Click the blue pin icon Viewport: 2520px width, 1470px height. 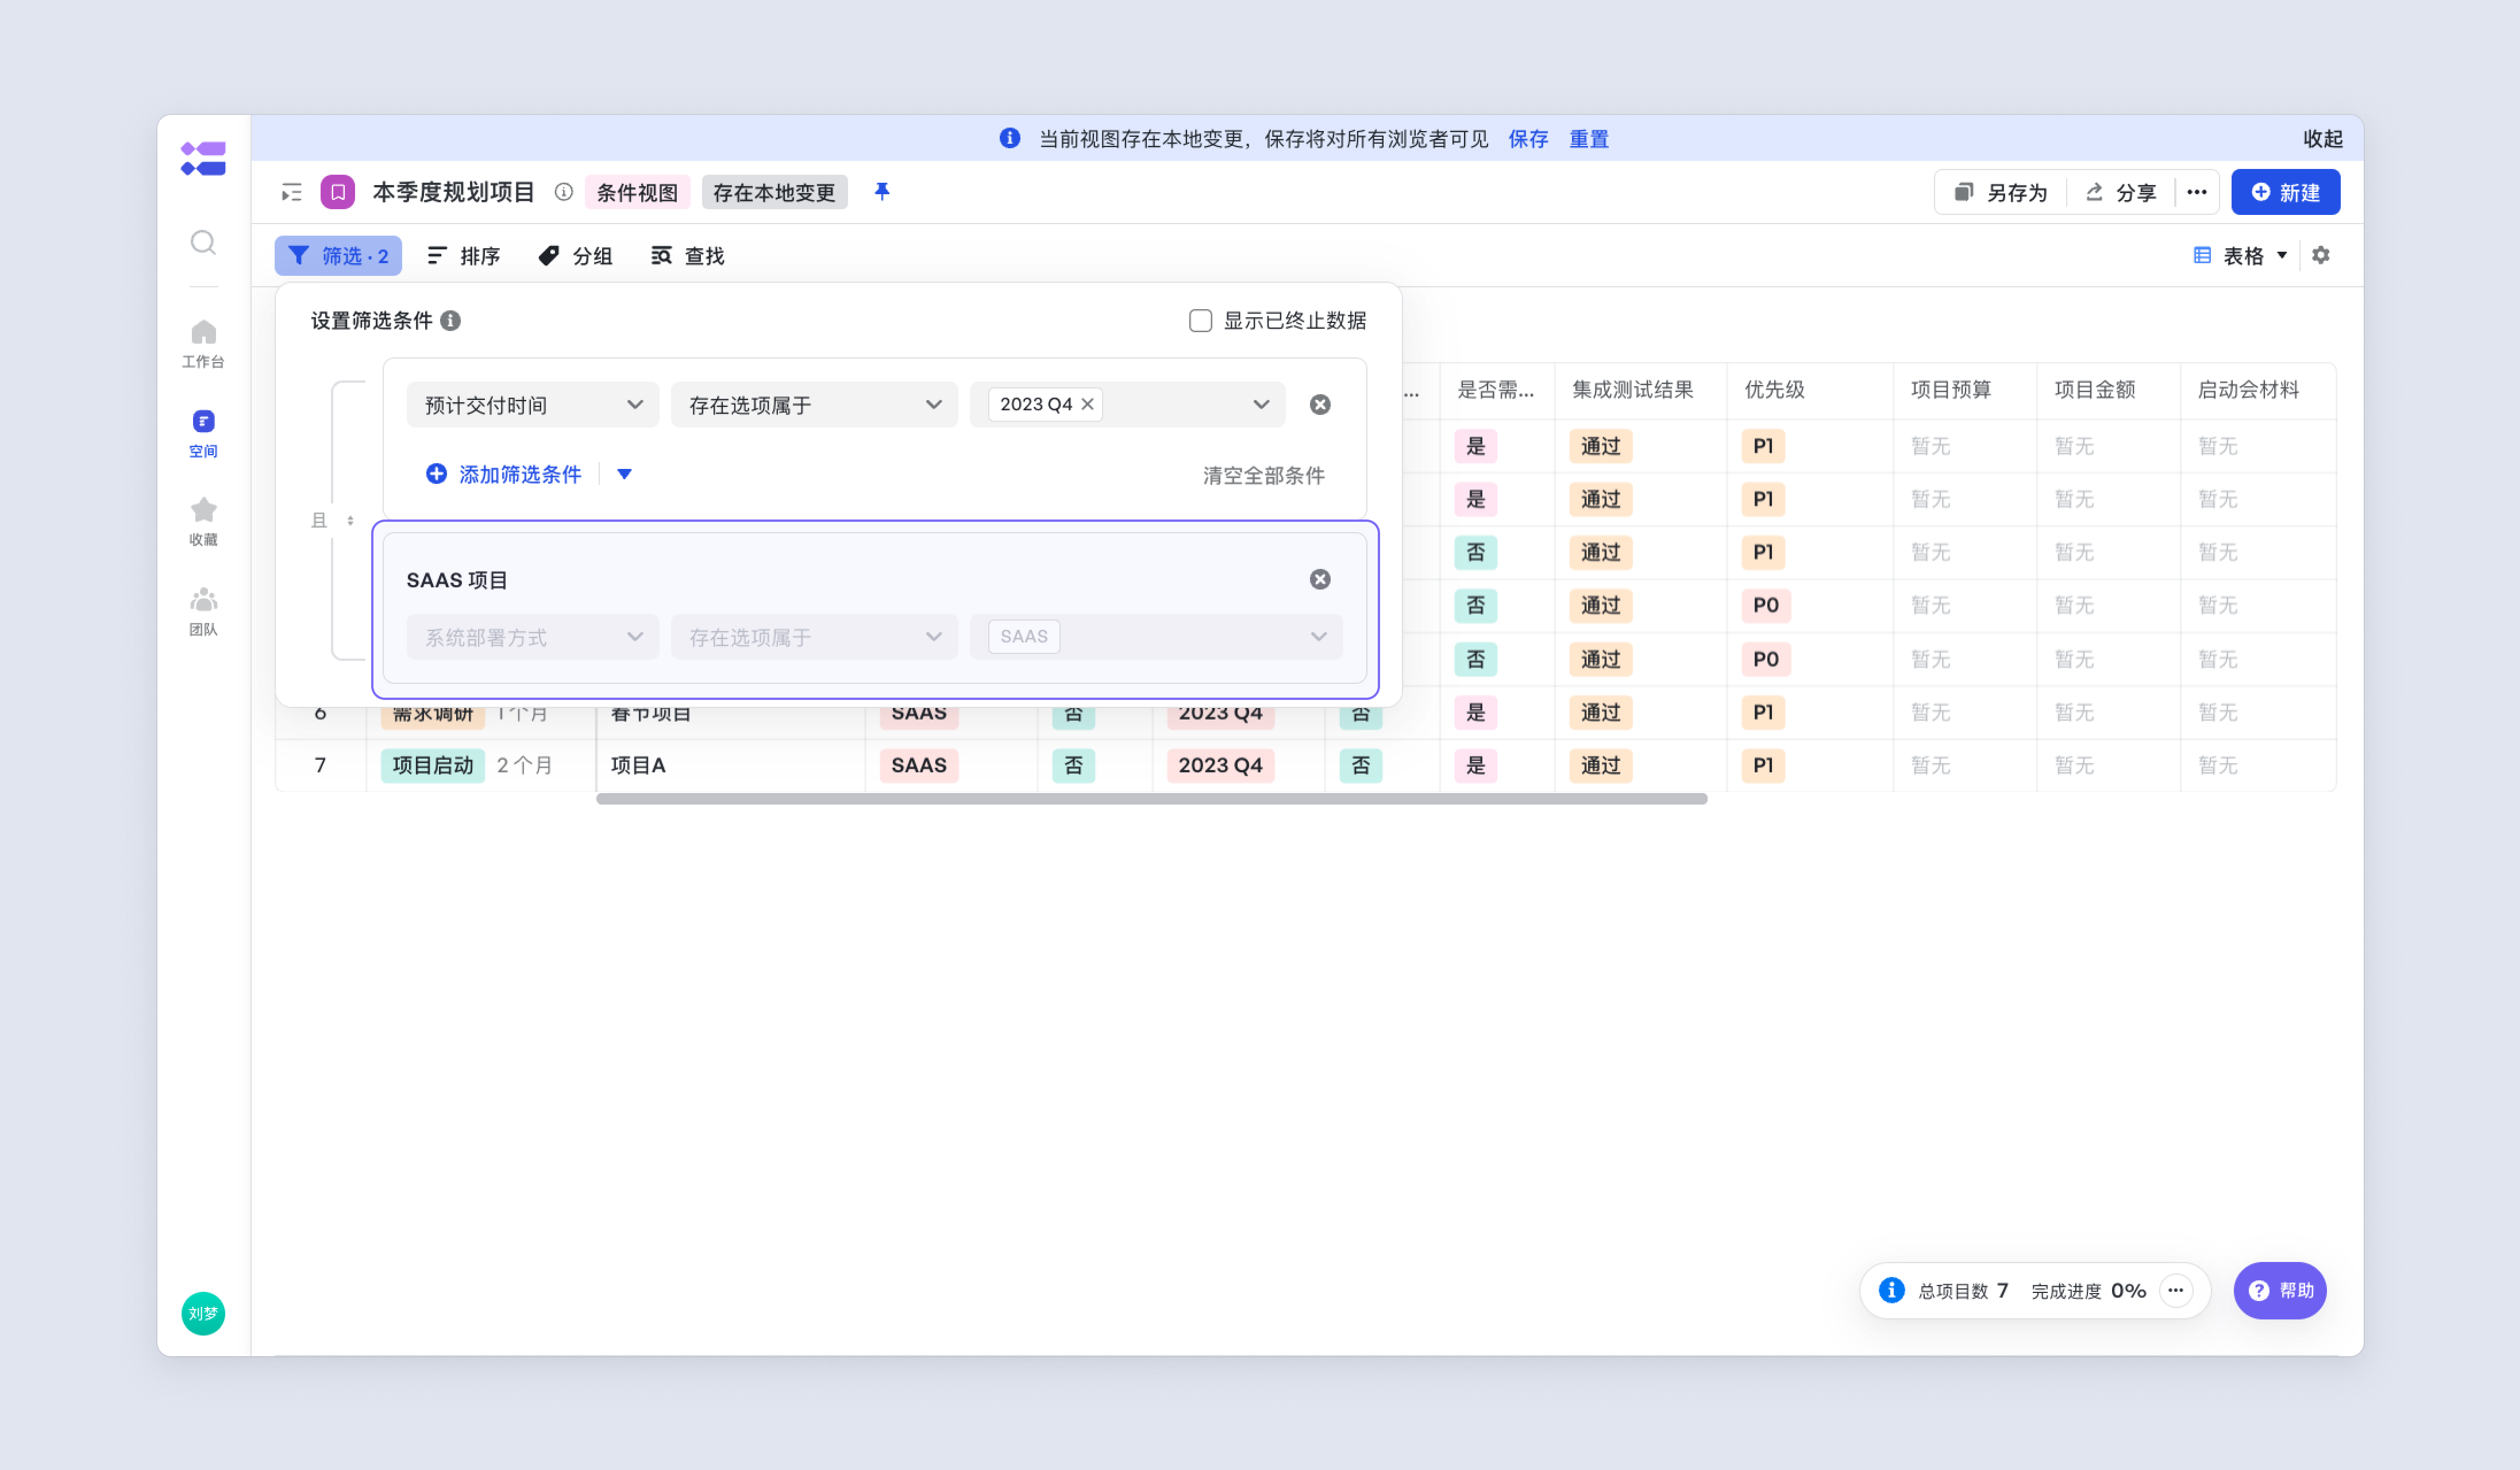tap(882, 191)
